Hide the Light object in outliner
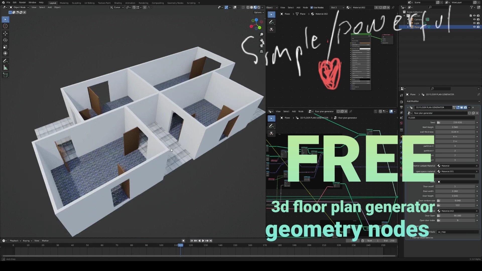Viewport: 482px width, 271px height. click(x=474, y=23)
